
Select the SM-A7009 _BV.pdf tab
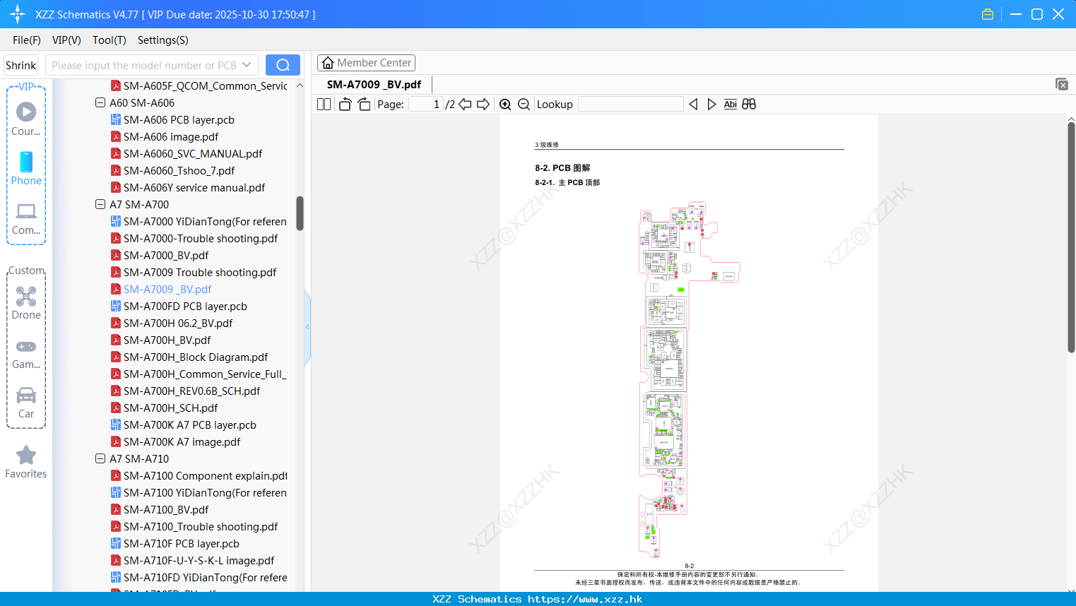click(374, 84)
